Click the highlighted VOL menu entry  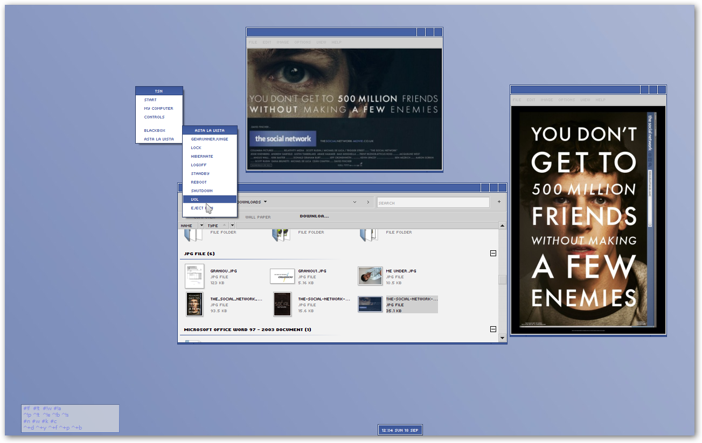210,199
